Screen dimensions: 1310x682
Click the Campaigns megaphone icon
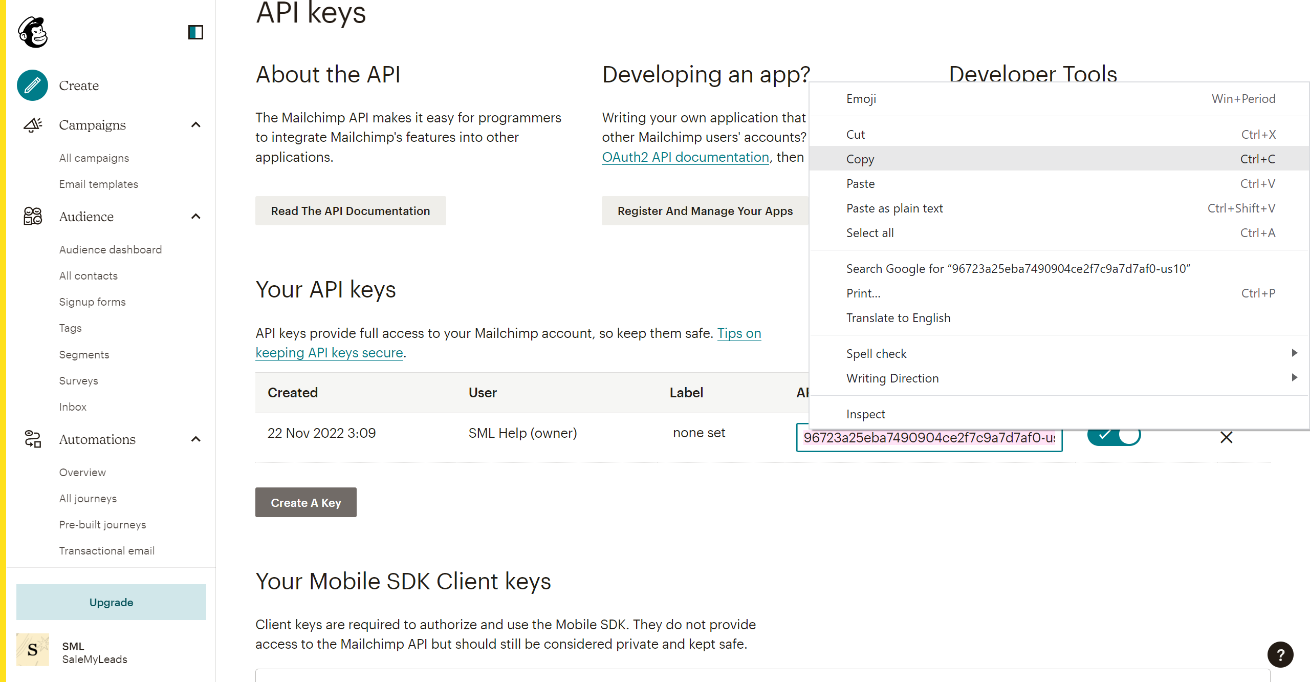tap(33, 125)
